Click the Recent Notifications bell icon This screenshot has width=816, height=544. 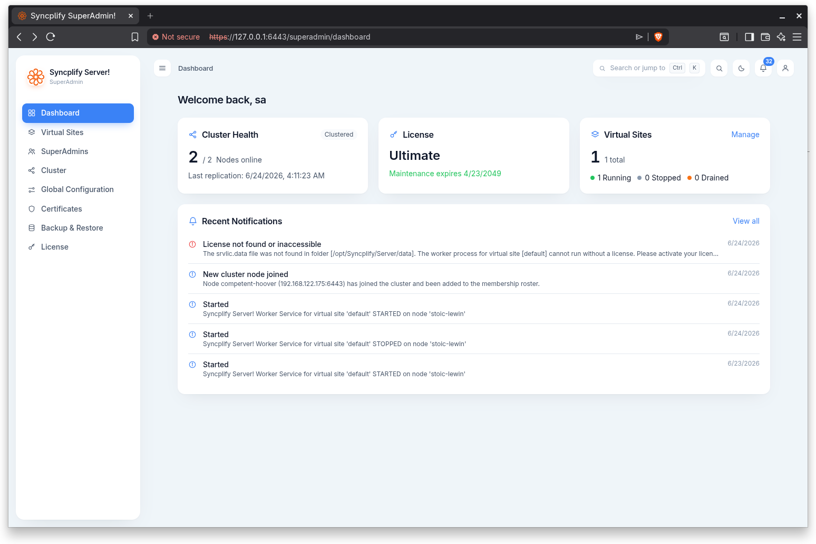[193, 221]
